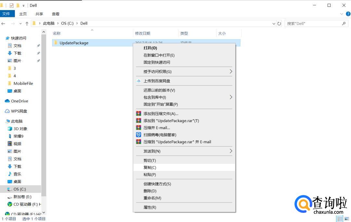
Task: Switch to details view icon
Action: (x=340, y=219)
